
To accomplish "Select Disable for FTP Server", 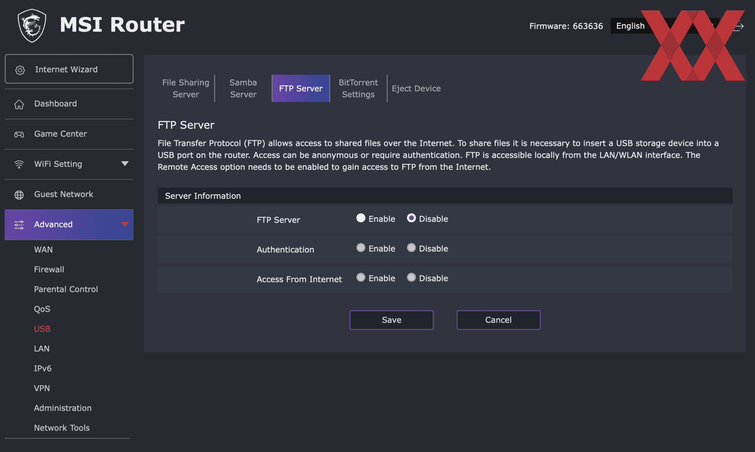I will click(x=411, y=218).
